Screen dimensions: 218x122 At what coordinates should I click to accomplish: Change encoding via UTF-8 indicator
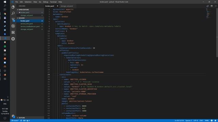[196, 121]
